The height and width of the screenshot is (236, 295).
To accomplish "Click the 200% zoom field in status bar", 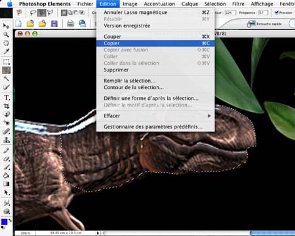I will pyautogui.click(x=26, y=233).
